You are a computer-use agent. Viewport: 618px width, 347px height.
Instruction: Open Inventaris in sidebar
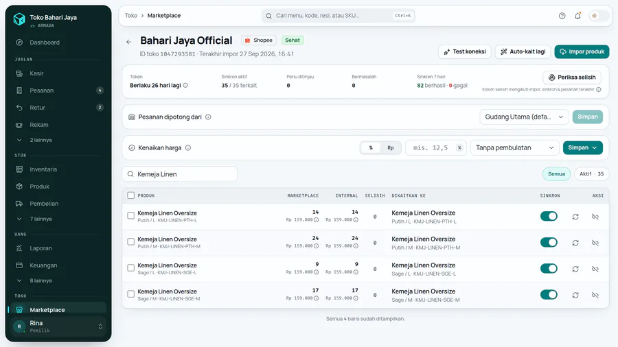click(x=58, y=169)
